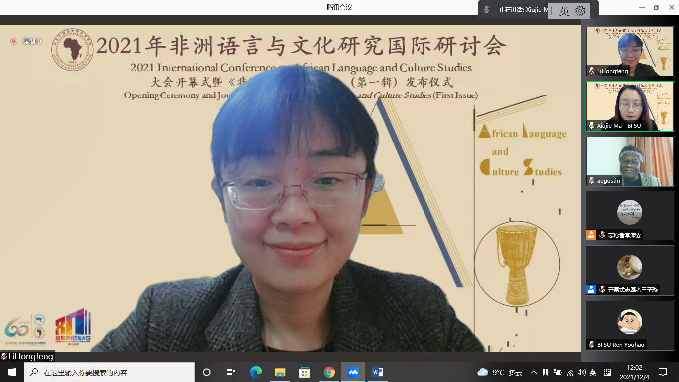Toggle the 拼 input method tray indicator
This screenshot has width=679, height=382.
(607, 372)
